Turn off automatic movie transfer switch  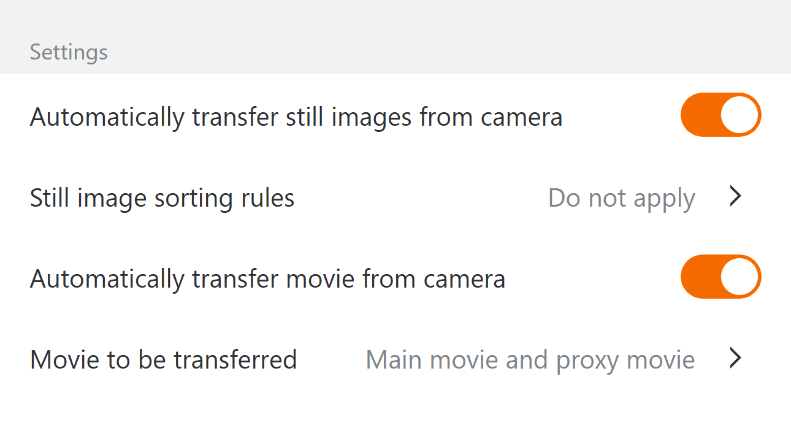pos(720,277)
